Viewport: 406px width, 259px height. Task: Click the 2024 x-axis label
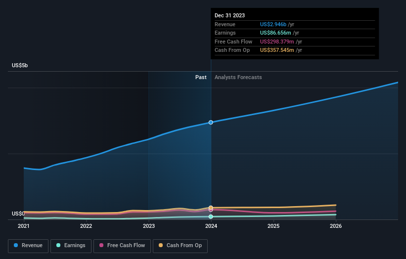(211, 226)
